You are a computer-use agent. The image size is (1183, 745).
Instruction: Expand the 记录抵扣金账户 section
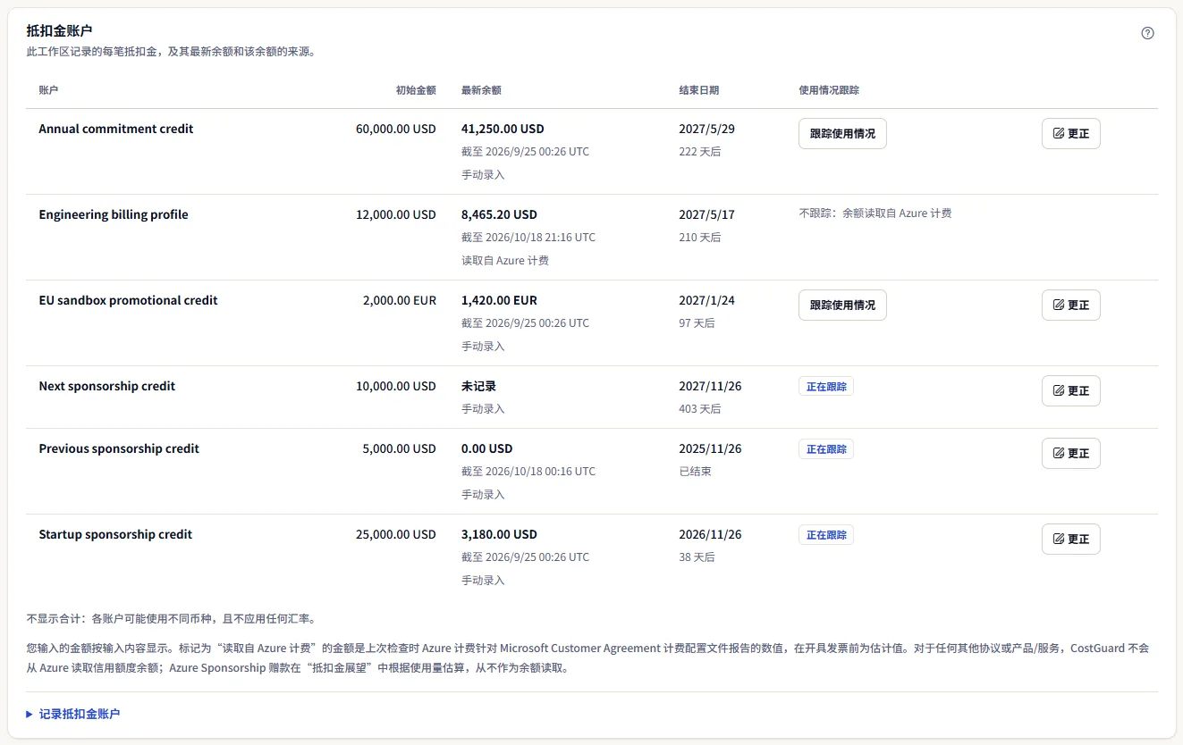tap(73, 714)
